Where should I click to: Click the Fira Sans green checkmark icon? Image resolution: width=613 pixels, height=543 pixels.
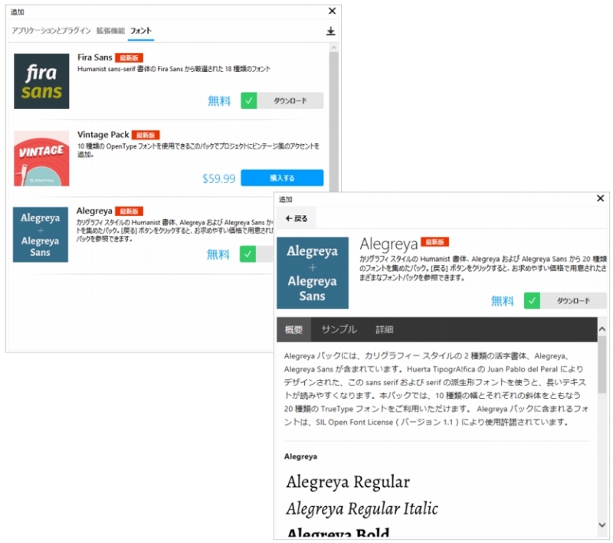pos(248,100)
